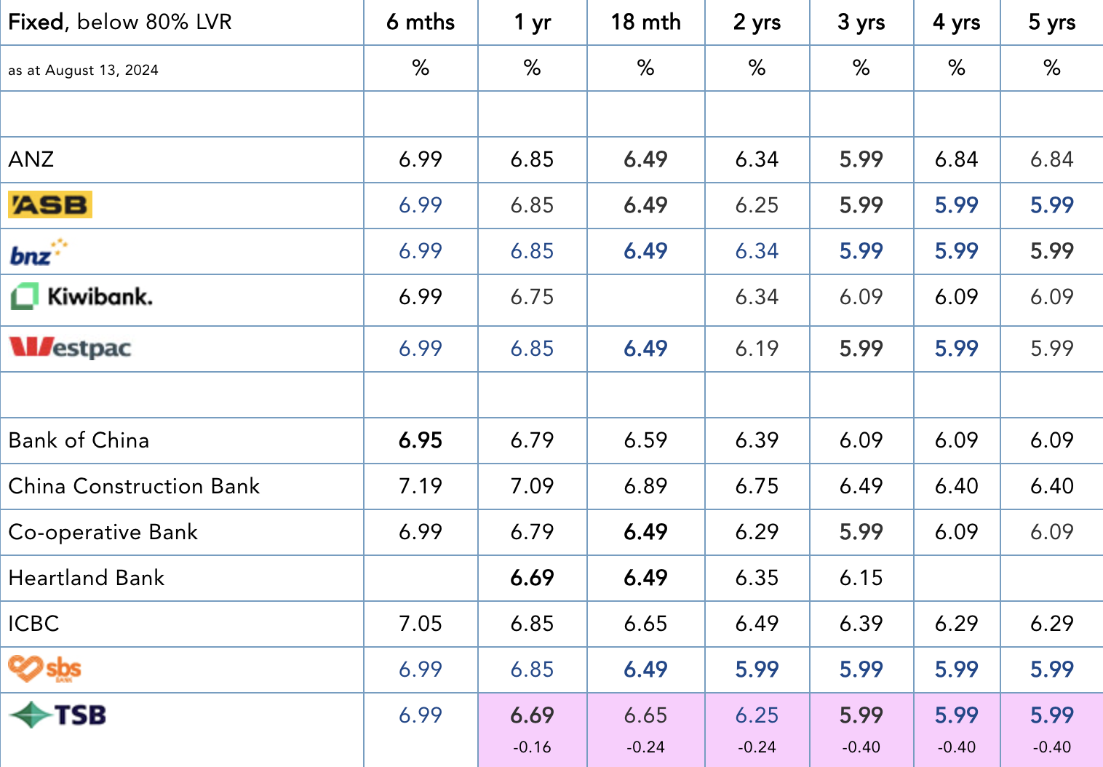This screenshot has height=767, width=1103.
Task: Open SBS 2 year rate 5.99
Action: pyautogui.click(x=757, y=669)
